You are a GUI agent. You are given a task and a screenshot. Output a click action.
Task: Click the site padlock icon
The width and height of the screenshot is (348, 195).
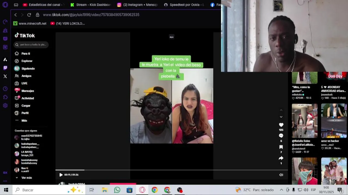tap(38, 15)
